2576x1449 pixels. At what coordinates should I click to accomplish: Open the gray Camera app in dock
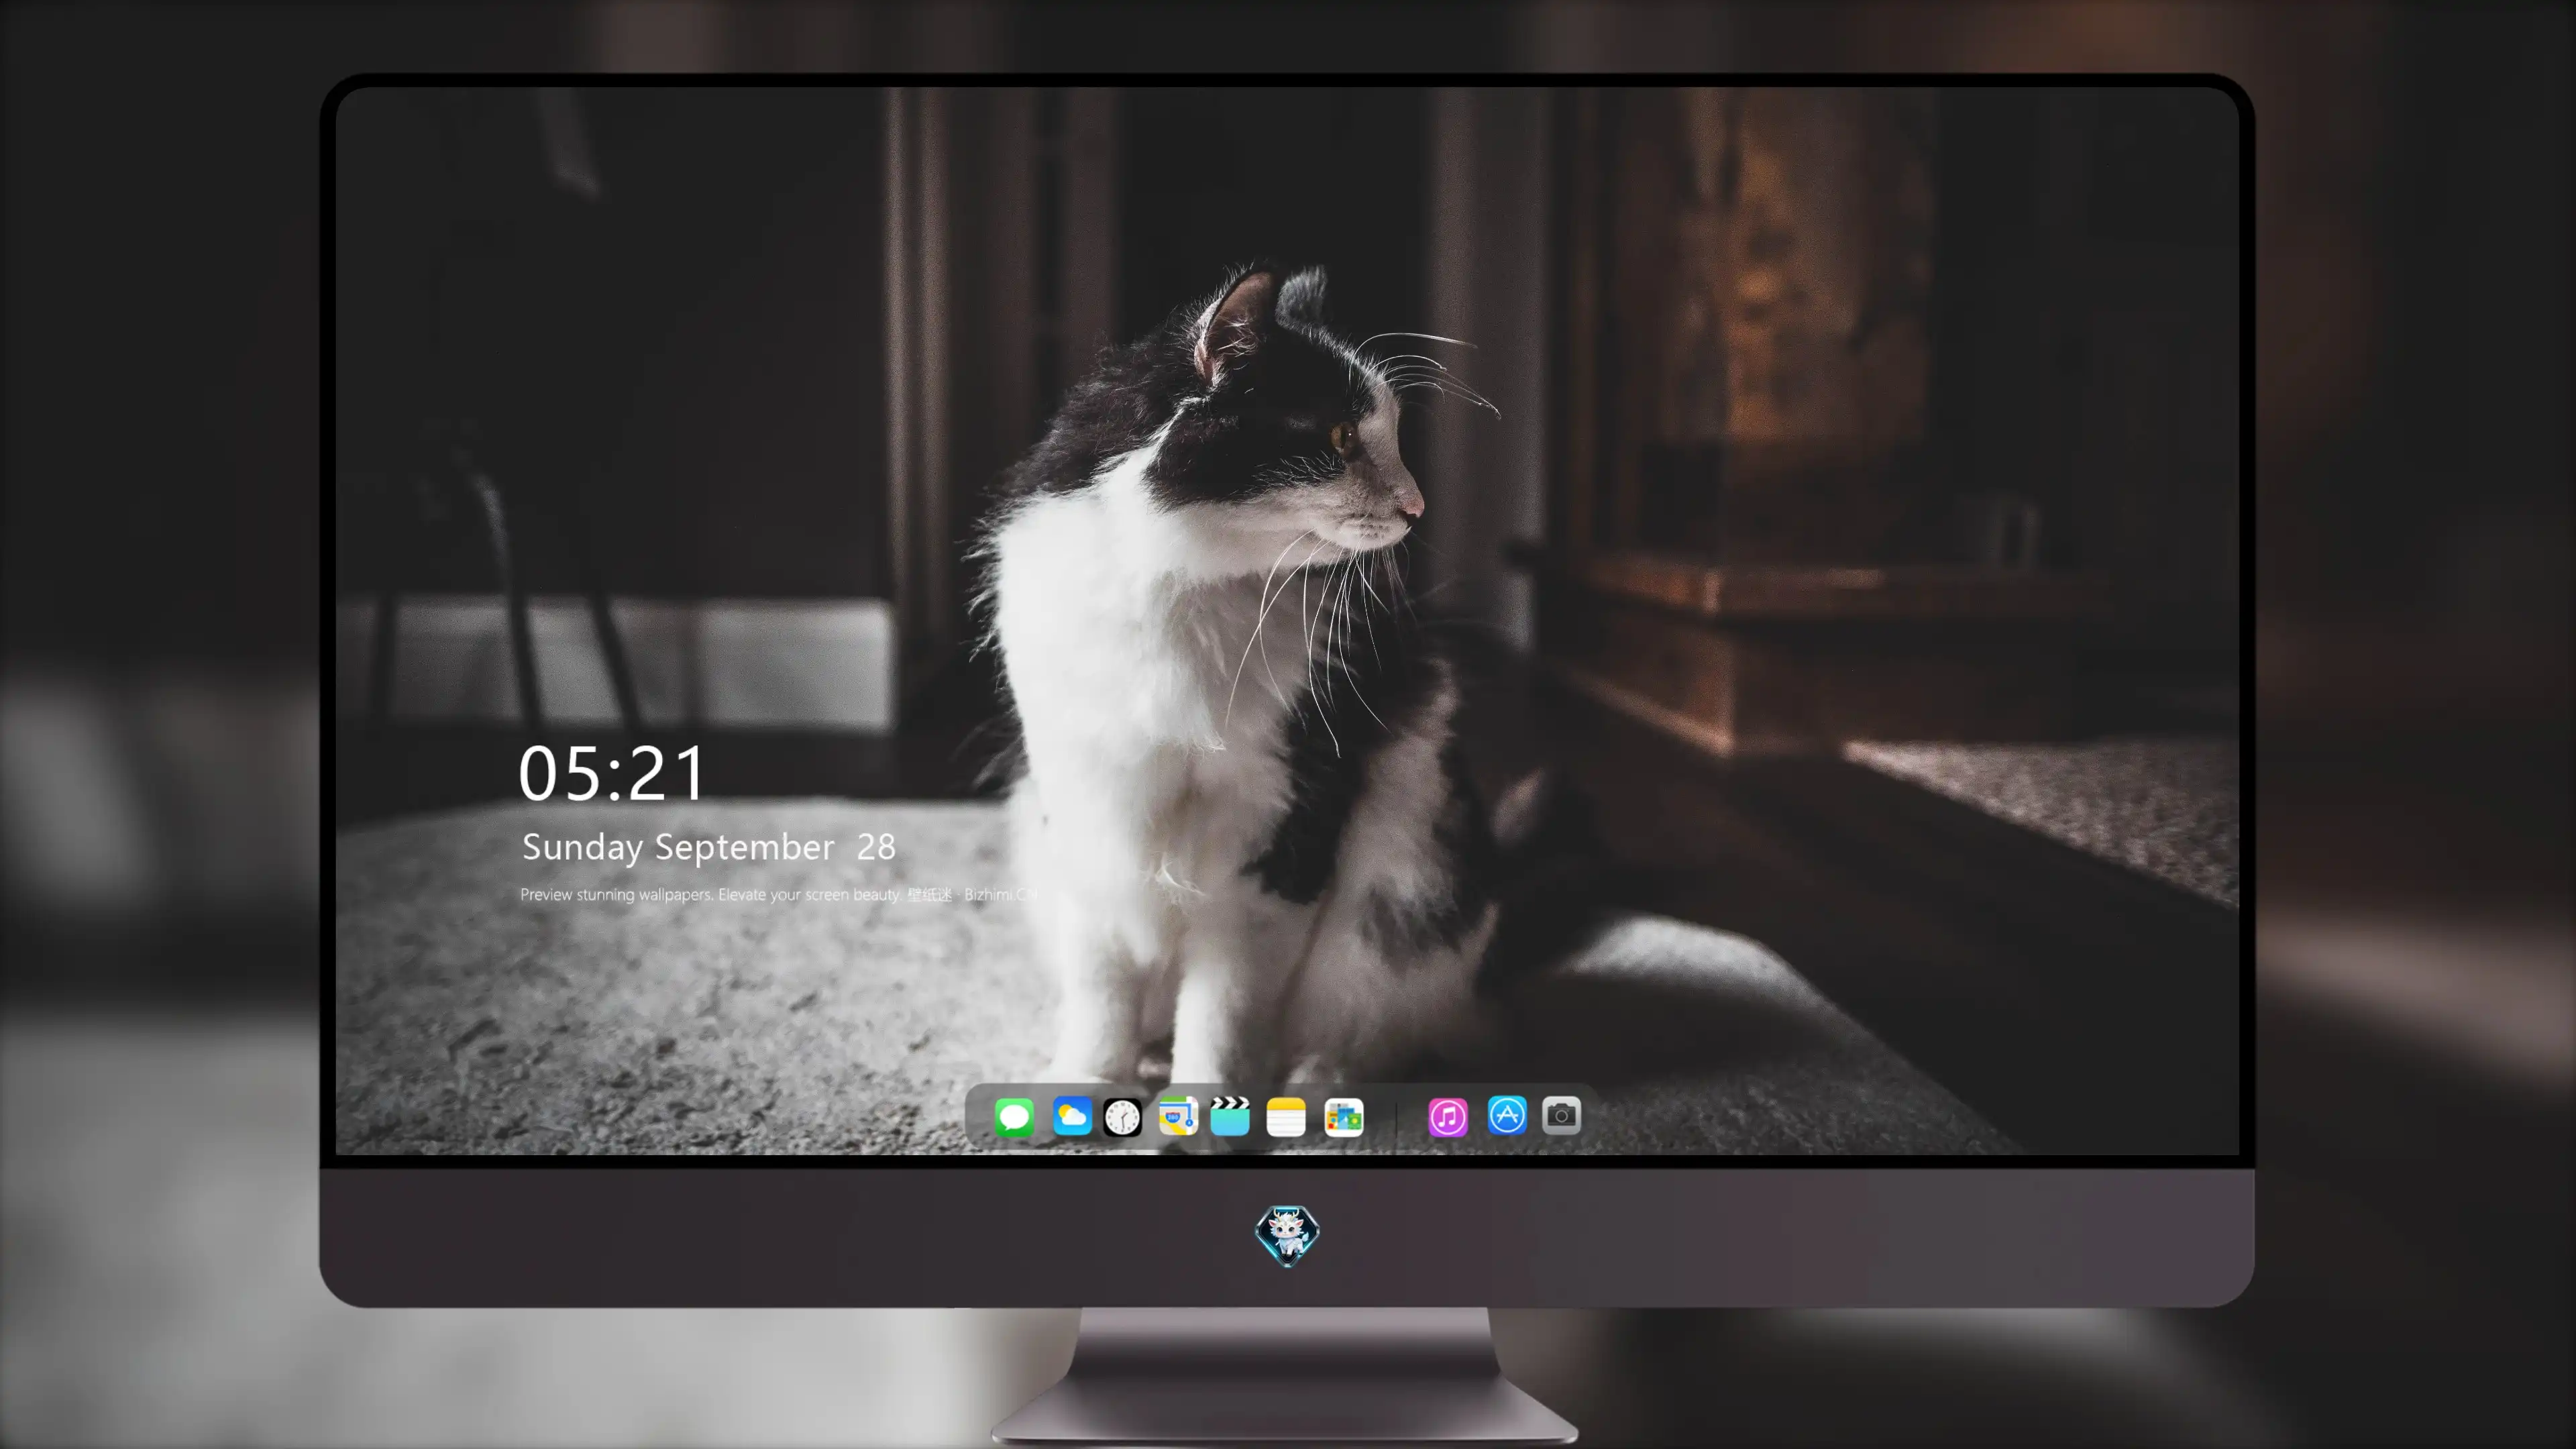point(1561,1115)
